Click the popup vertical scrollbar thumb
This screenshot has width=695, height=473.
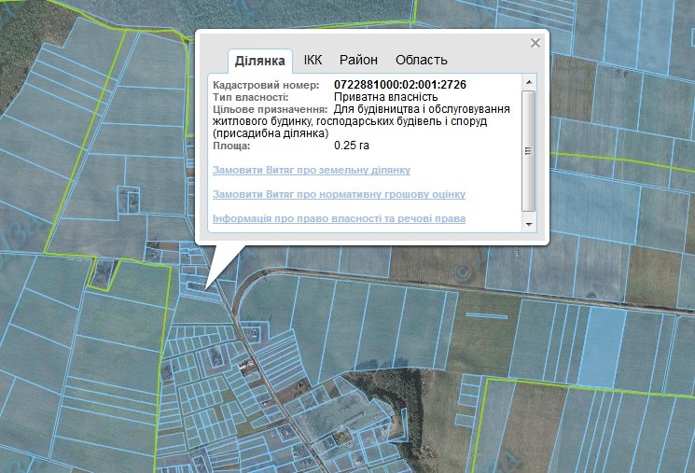click(x=528, y=149)
